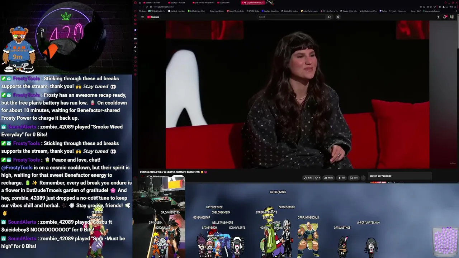Reload the page in the browser
This screenshot has height=258, width=459.
click(147, 7)
